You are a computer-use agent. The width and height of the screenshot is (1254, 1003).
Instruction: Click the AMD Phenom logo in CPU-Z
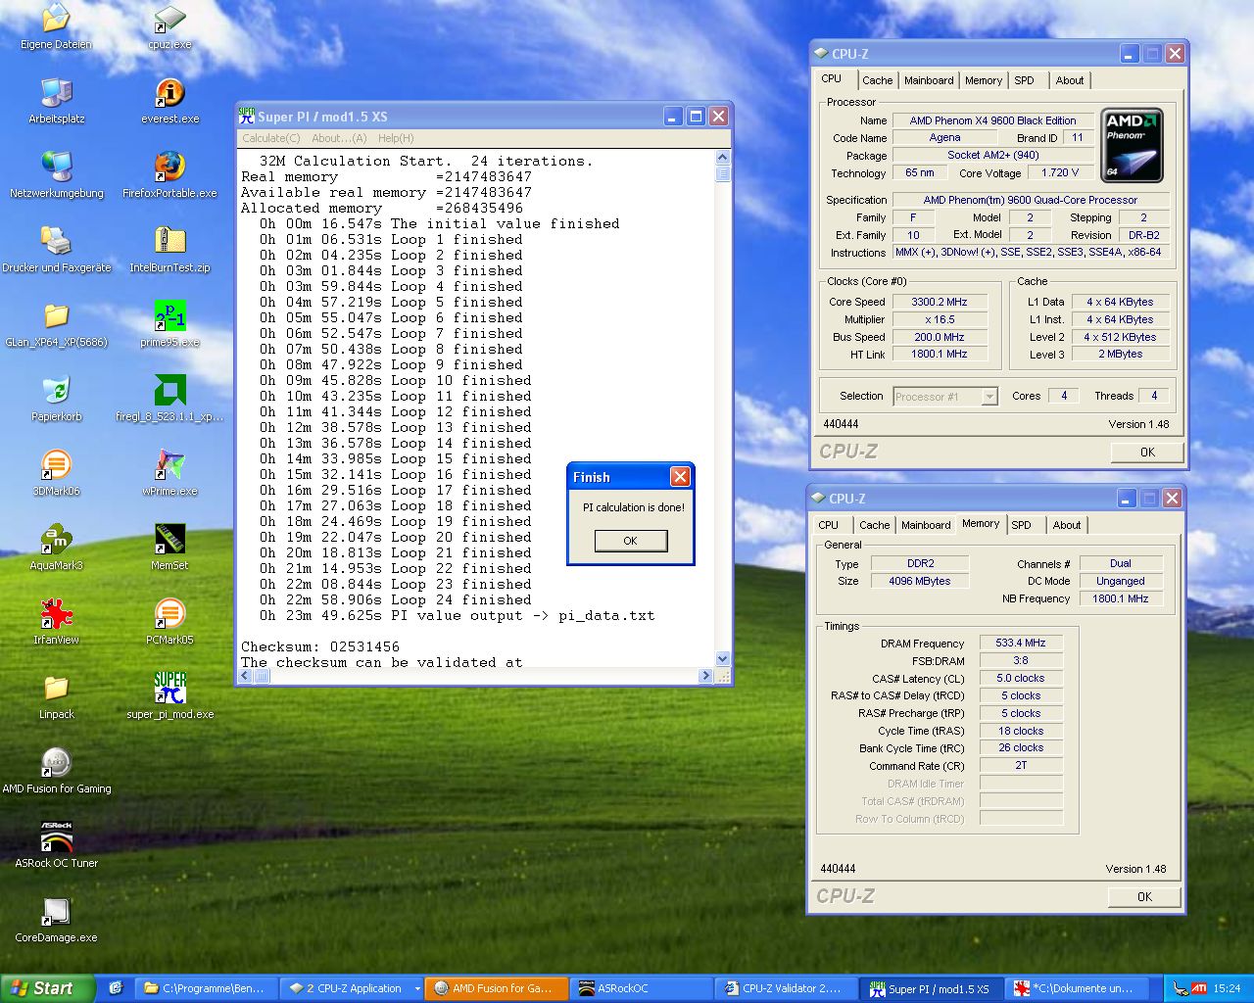pos(1132,145)
